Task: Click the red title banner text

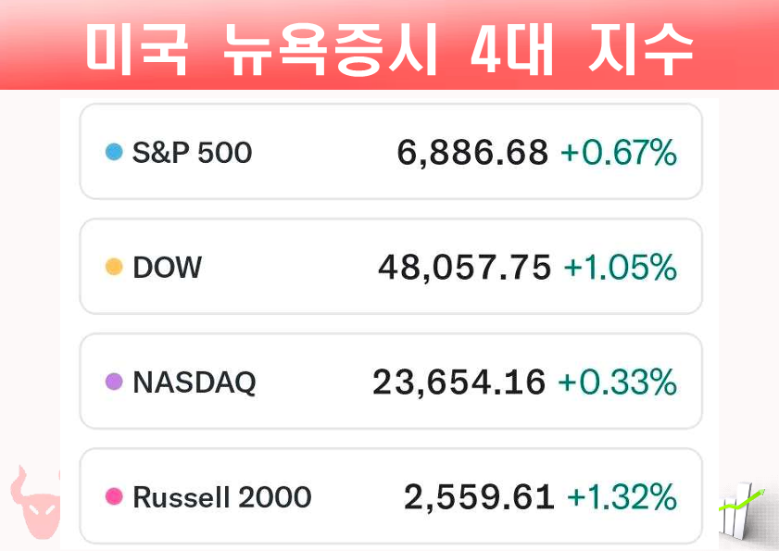Action: (389, 46)
